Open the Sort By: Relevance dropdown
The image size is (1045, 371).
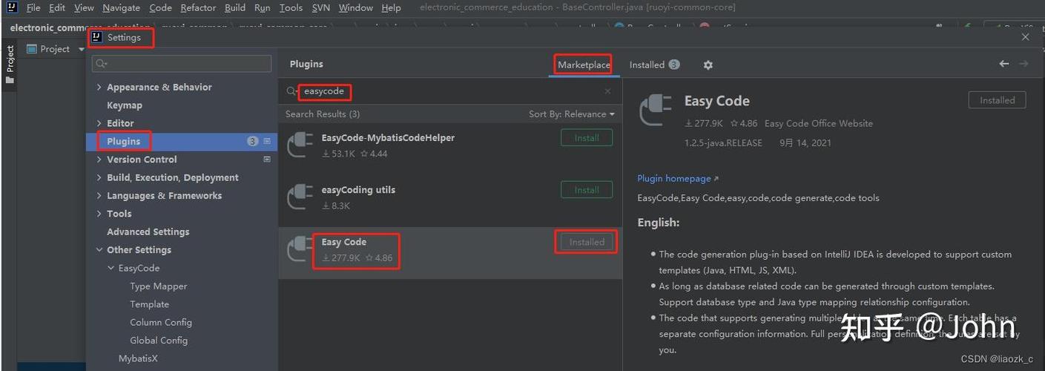click(572, 114)
